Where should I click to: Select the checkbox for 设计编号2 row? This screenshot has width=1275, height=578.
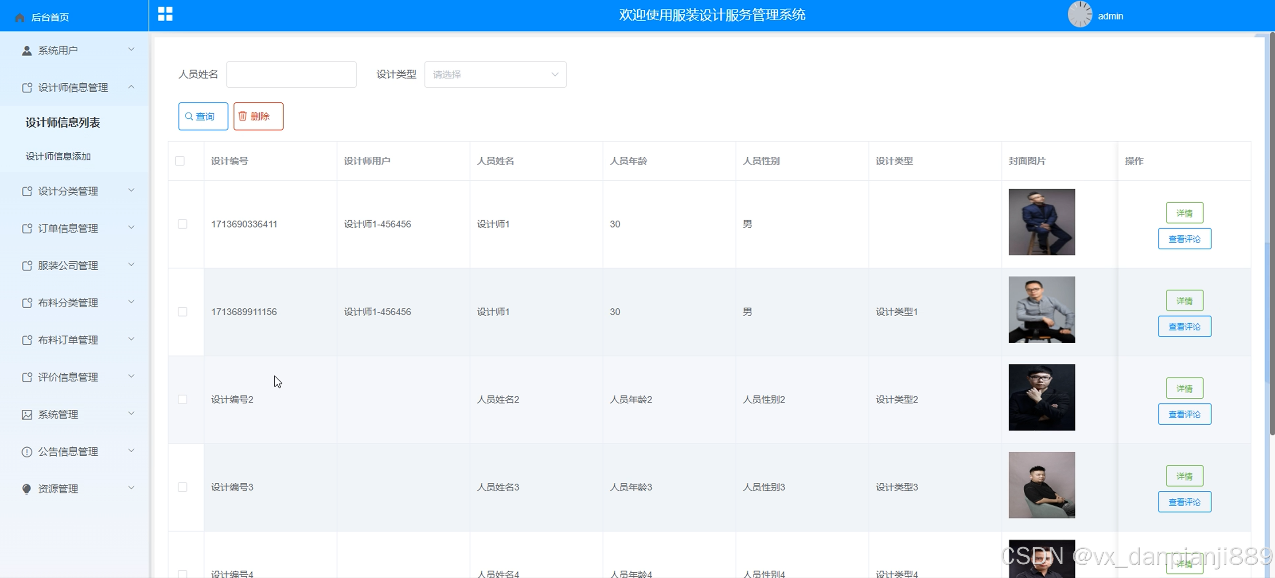(x=182, y=400)
